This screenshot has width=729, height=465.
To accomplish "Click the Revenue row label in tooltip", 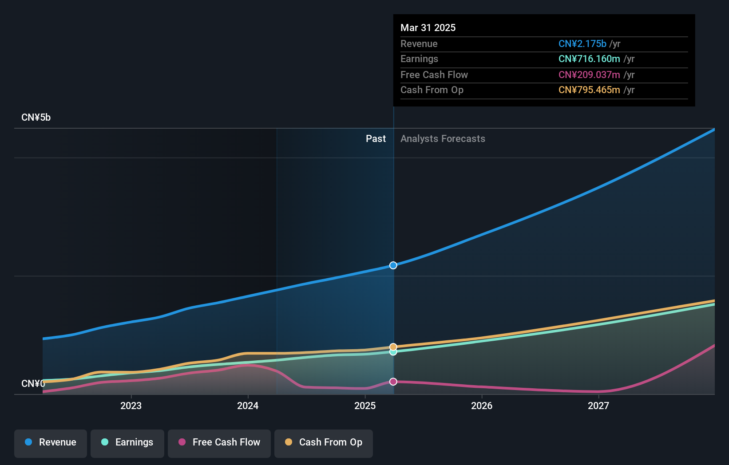I will [x=419, y=44].
